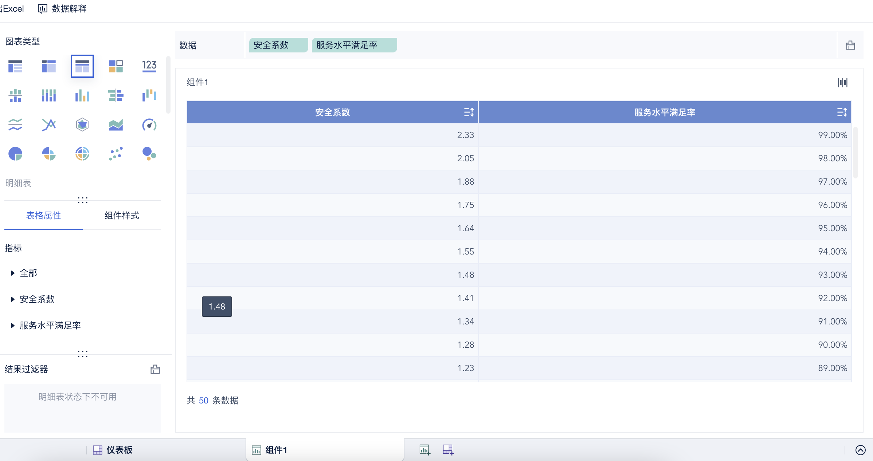This screenshot has height=461, width=873.
Task: Switch to the 组件样式 tab
Action: click(122, 216)
